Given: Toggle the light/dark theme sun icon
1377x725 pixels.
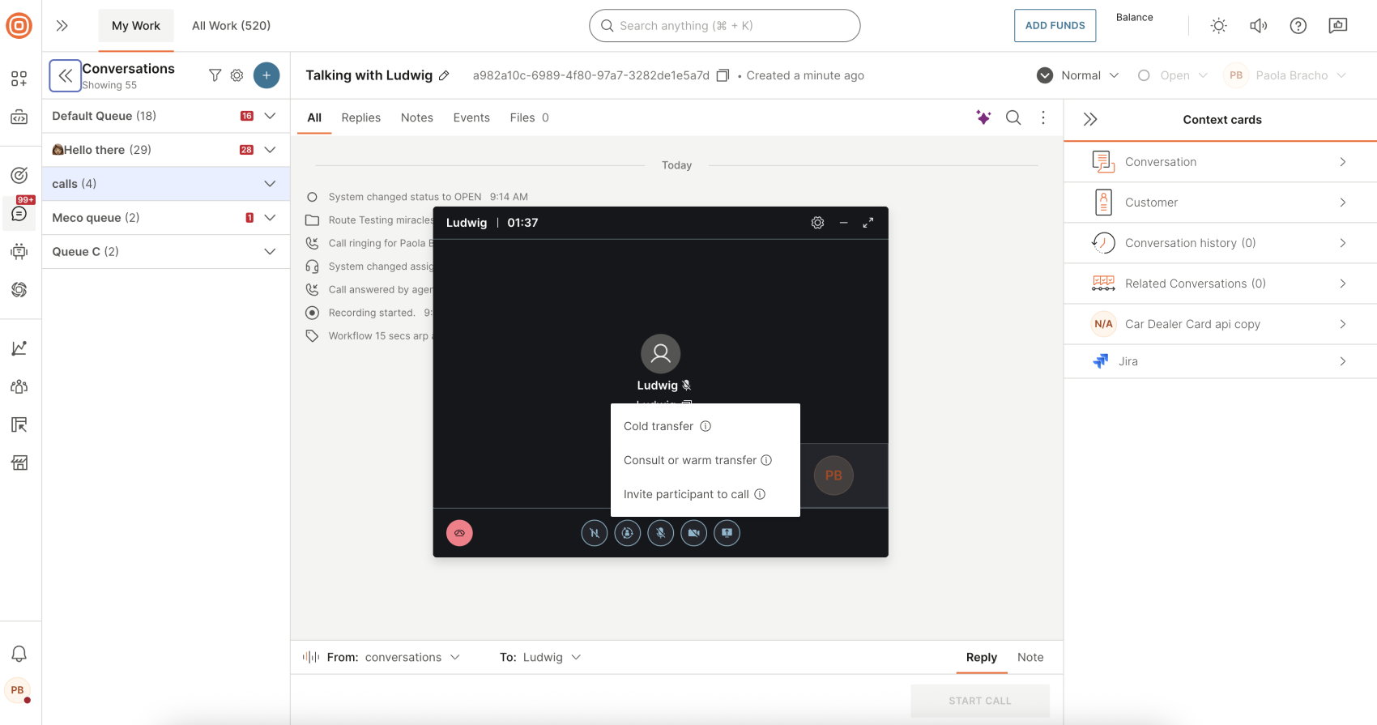Looking at the screenshot, I should tap(1218, 26).
